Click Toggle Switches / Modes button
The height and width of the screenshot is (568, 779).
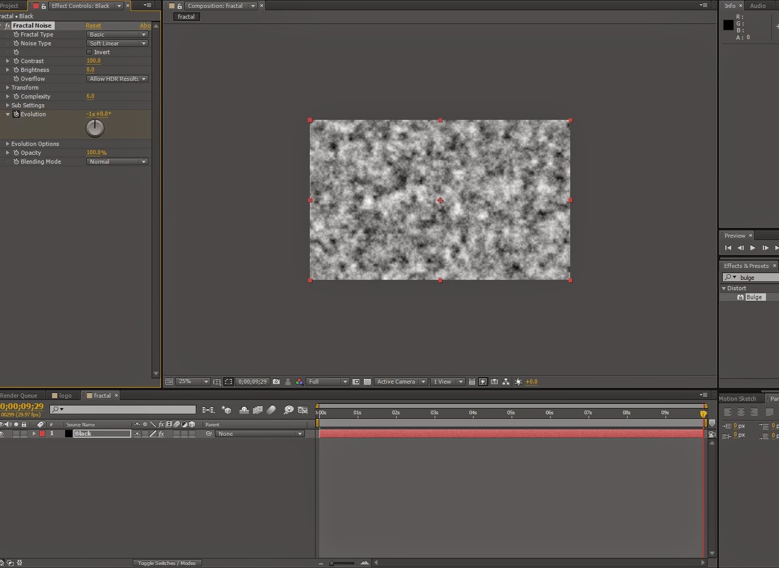pyautogui.click(x=167, y=563)
